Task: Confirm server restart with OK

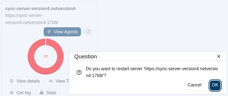Action: (215, 85)
